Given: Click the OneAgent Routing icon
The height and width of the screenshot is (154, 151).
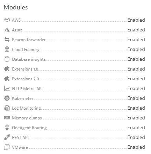Looking at the screenshot, I should (7, 127).
